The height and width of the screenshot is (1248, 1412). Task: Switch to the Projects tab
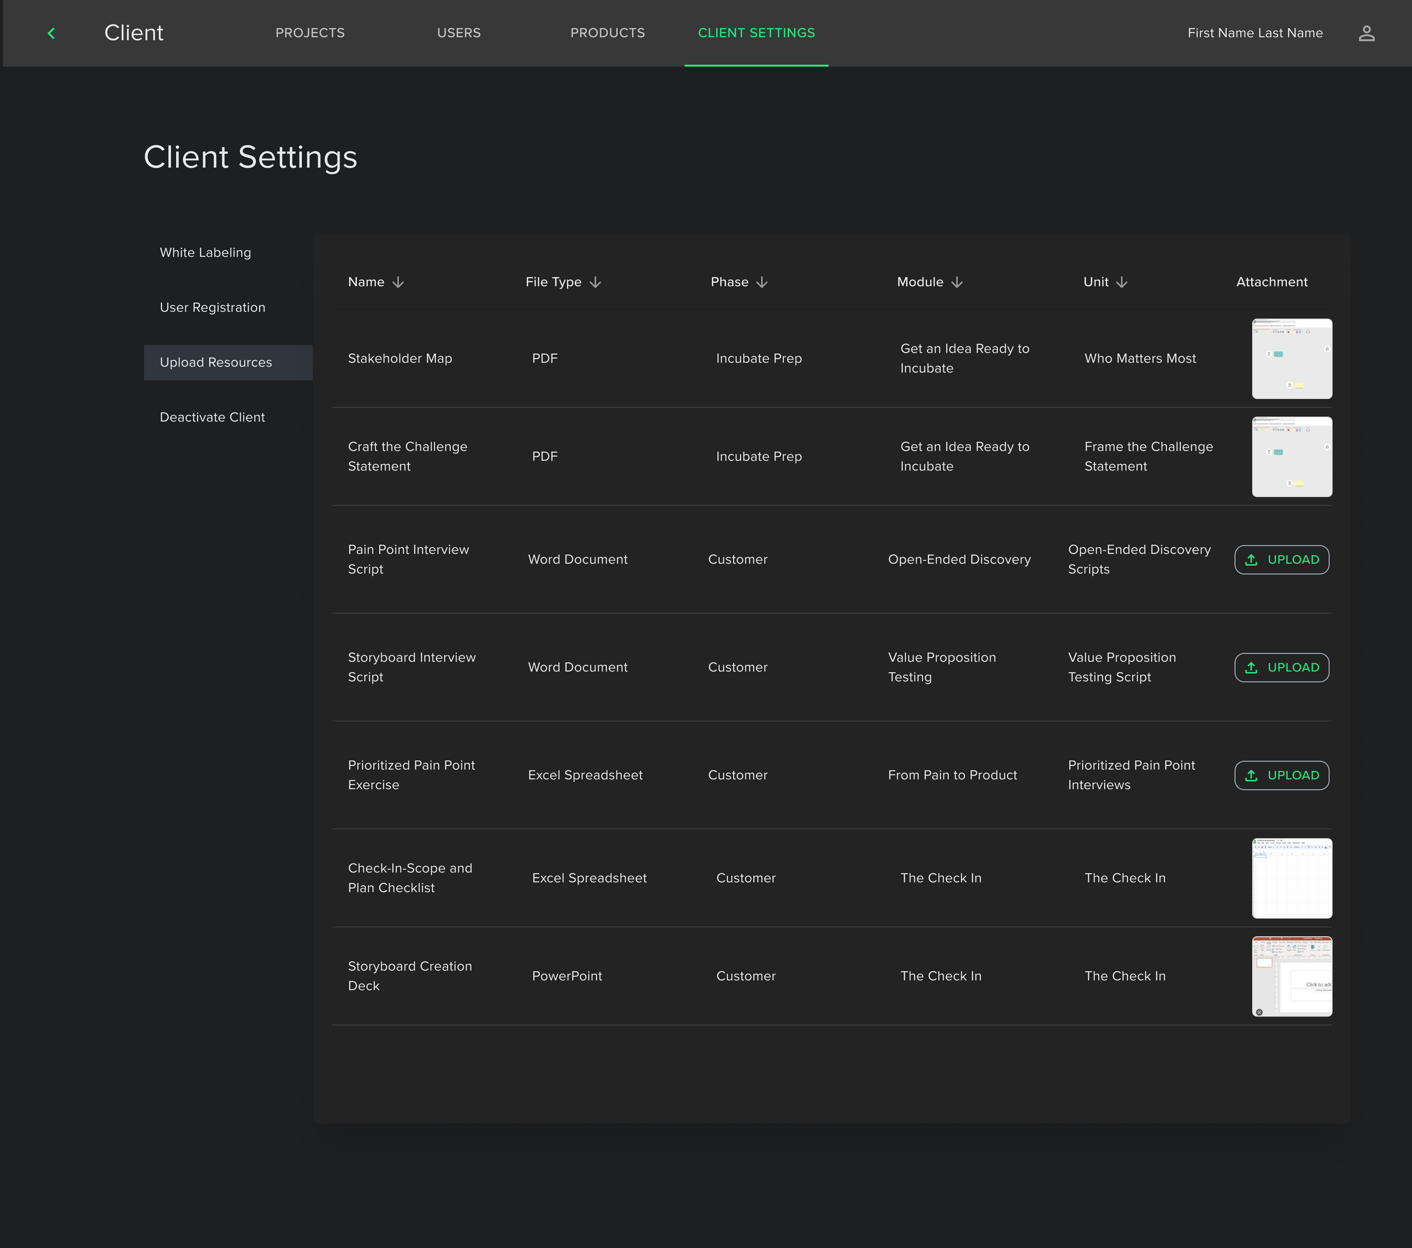coord(310,33)
